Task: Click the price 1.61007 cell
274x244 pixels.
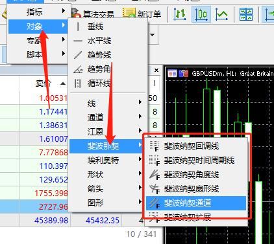Action: [53, 139]
